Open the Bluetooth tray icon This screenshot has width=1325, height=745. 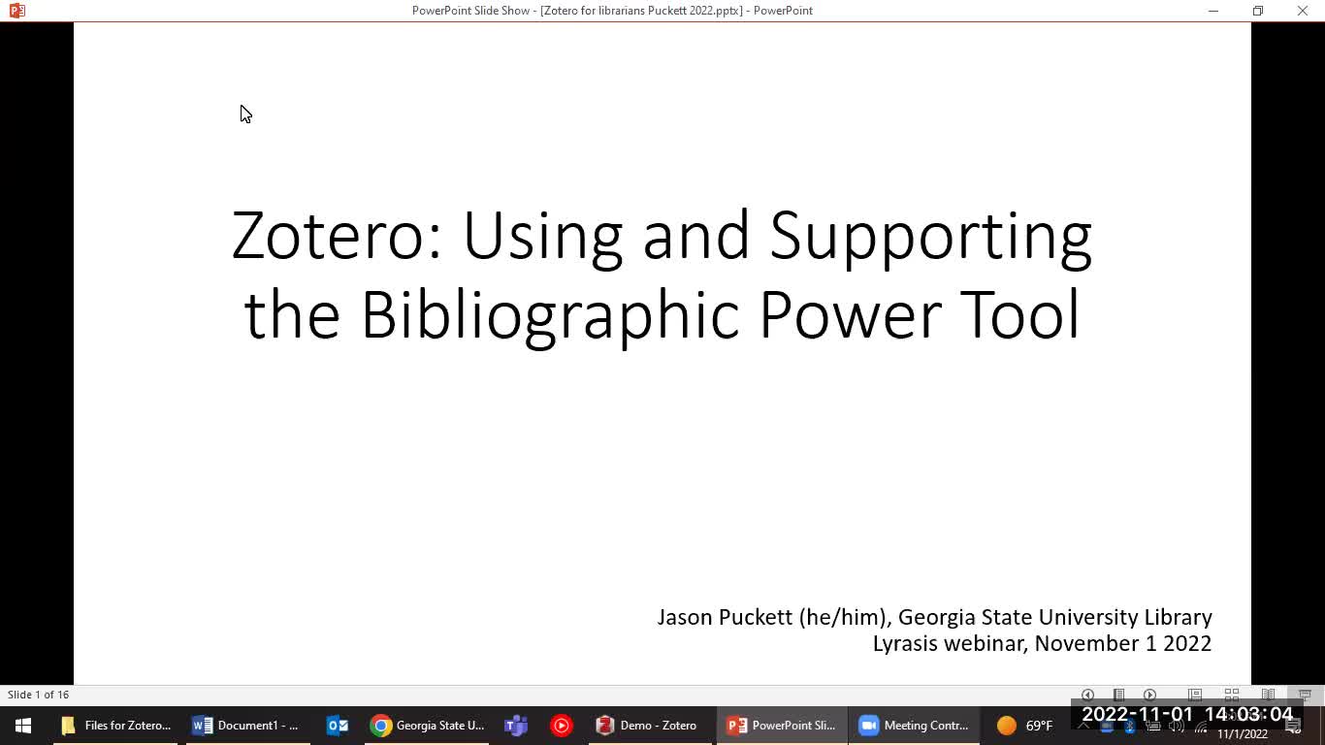(1129, 726)
